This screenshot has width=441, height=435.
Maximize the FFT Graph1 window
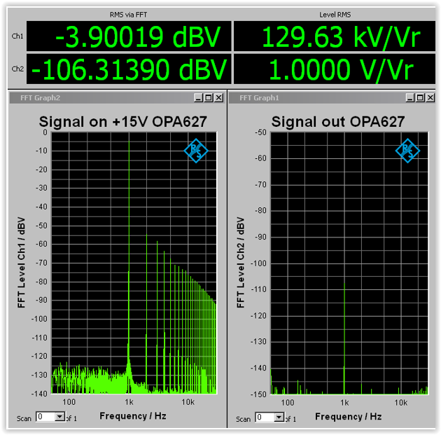(x=420, y=97)
